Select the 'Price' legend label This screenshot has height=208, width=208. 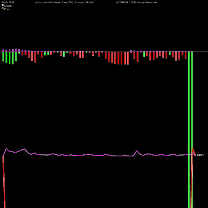7,9
